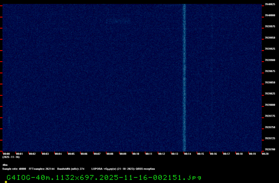279x183 pixels.
Task: Click the 7039775 frequency label
Action: (270, 116)
